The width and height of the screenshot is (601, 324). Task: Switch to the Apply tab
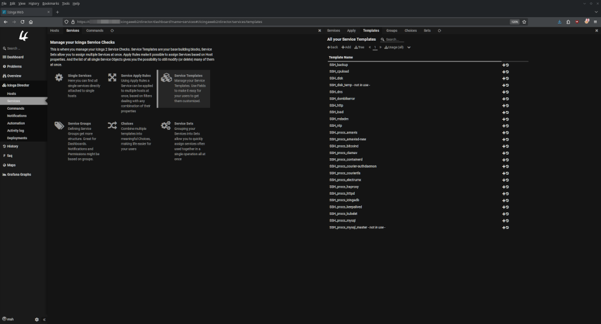point(351,30)
